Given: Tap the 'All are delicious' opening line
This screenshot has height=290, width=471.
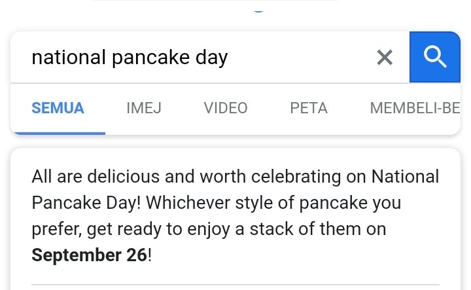Looking at the screenshot, I should pyautogui.click(x=235, y=176).
